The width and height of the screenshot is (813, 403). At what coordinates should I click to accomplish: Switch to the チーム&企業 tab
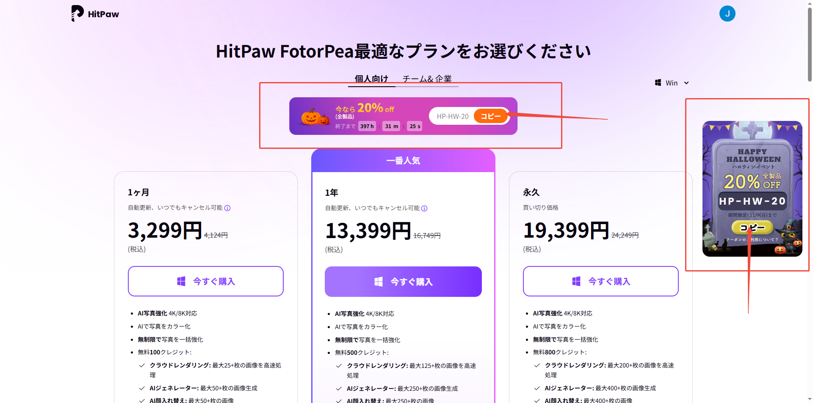point(427,79)
